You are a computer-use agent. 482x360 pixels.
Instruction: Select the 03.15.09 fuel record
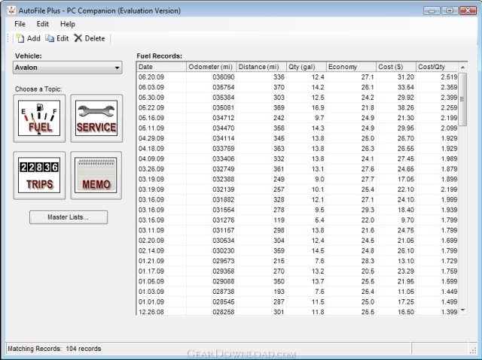297,220
